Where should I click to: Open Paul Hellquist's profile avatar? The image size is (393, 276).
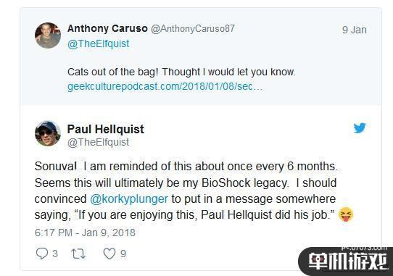48,133
